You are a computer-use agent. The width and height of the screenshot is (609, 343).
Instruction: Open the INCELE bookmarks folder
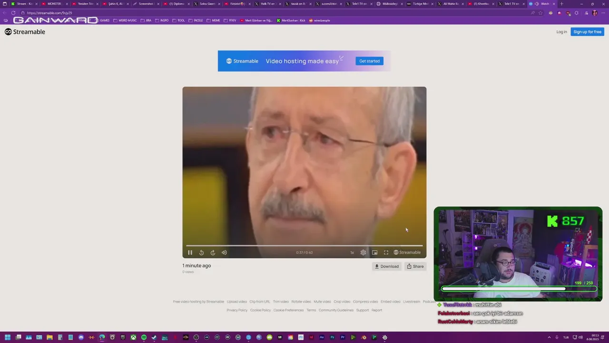pyautogui.click(x=196, y=20)
